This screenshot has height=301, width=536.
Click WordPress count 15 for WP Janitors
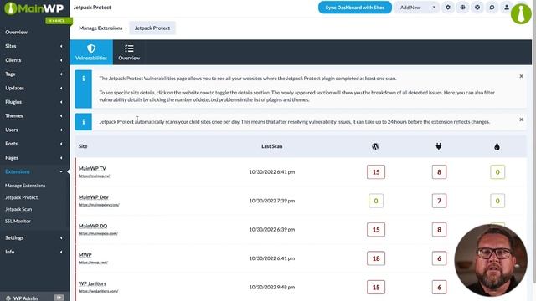click(x=376, y=288)
